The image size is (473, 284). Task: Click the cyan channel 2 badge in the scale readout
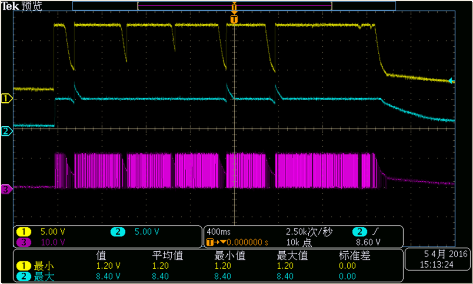click(x=118, y=232)
